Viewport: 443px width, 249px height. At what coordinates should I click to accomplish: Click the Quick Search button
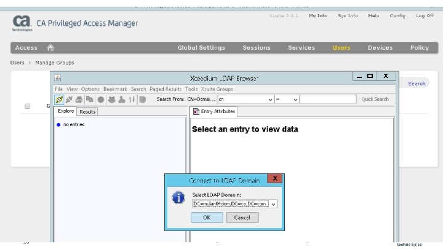point(375,99)
